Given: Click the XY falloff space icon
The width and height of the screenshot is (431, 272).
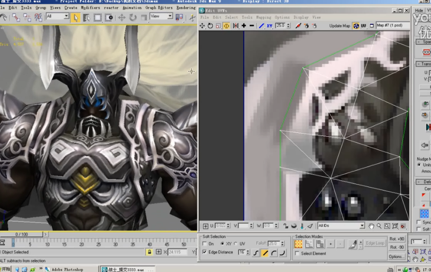Looking at the screenshot, I should click(x=269, y=26).
